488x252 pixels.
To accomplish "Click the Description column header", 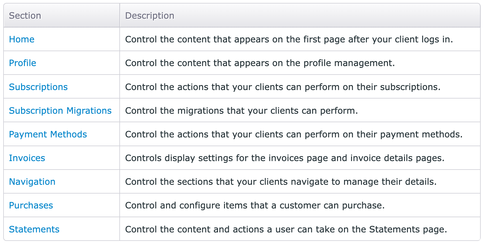I will pos(150,15).
